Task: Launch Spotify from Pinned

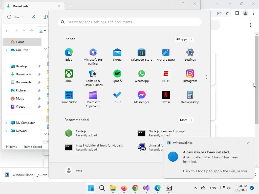Action: pyautogui.click(x=117, y=76)
